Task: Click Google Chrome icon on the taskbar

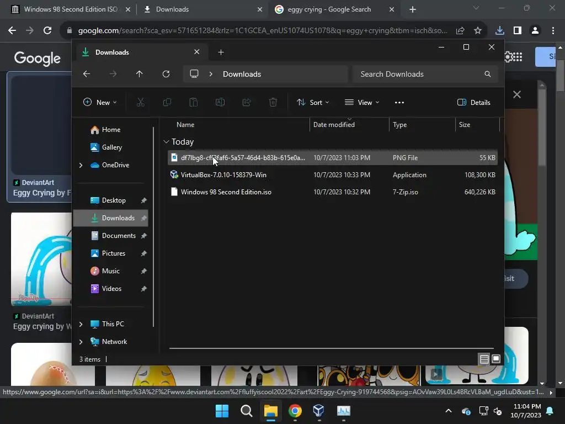Action: pyautogui.click(x=295, y=411)
